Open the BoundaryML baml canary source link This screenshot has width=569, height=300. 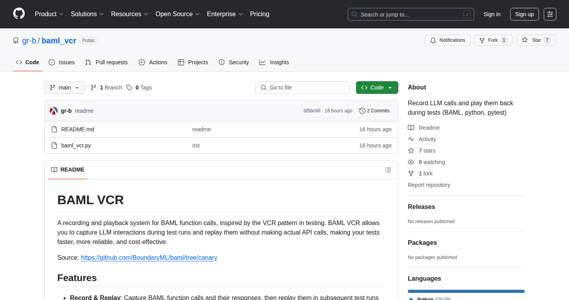tap(149, 257)
